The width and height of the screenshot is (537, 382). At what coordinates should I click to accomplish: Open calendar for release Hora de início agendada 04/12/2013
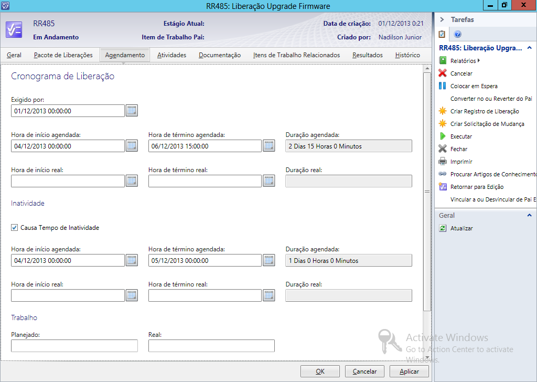(132, 146)
